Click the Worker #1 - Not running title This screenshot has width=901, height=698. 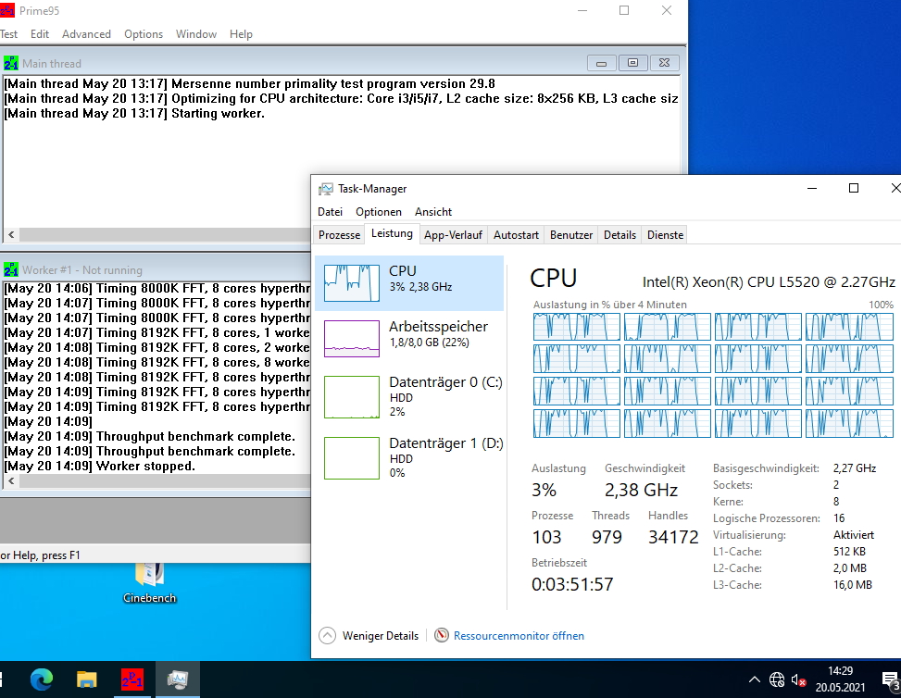[x=82, y=269]
